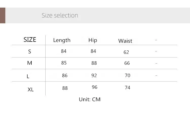Image resolution: width=190 pixels, height=118 pixels.
Task: Click the Unit: CM label
Action: [x=89, y=99]
